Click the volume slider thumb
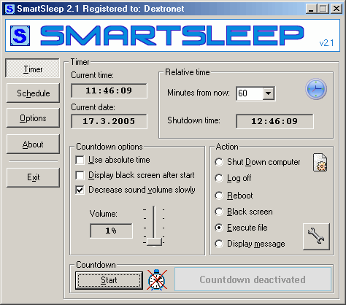This screenshot has width=346, height=305. (x=154, y=242)
